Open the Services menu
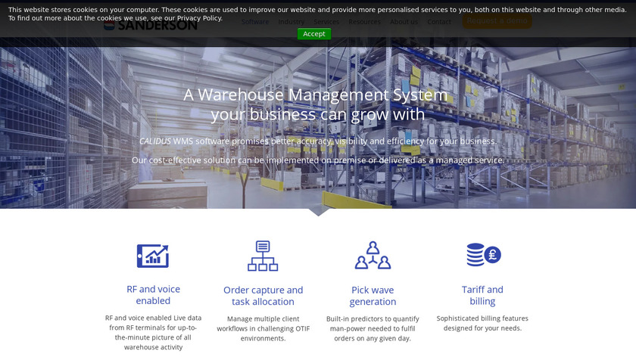 click(x=326, y=22)
